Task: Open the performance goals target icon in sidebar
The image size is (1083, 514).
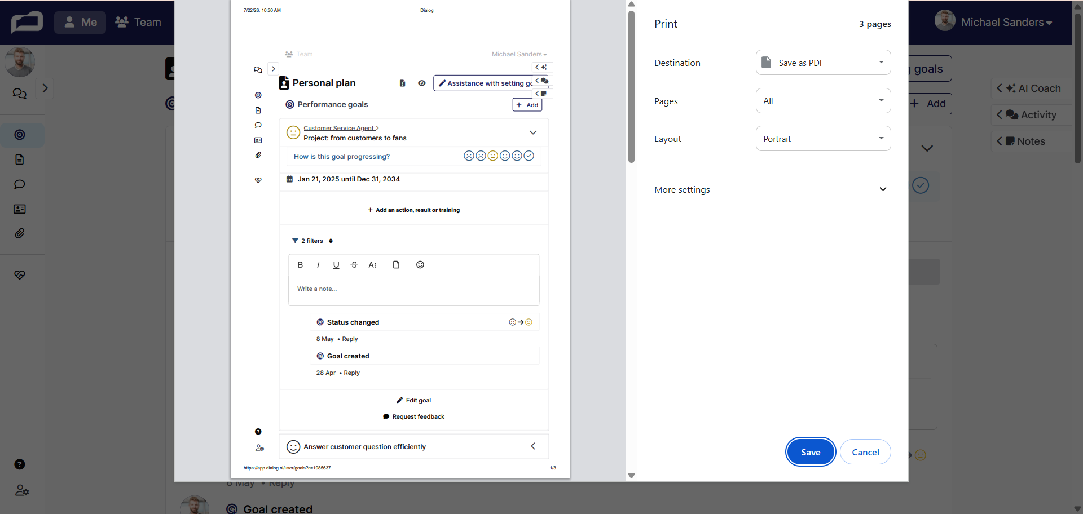Action: [20, 135]
